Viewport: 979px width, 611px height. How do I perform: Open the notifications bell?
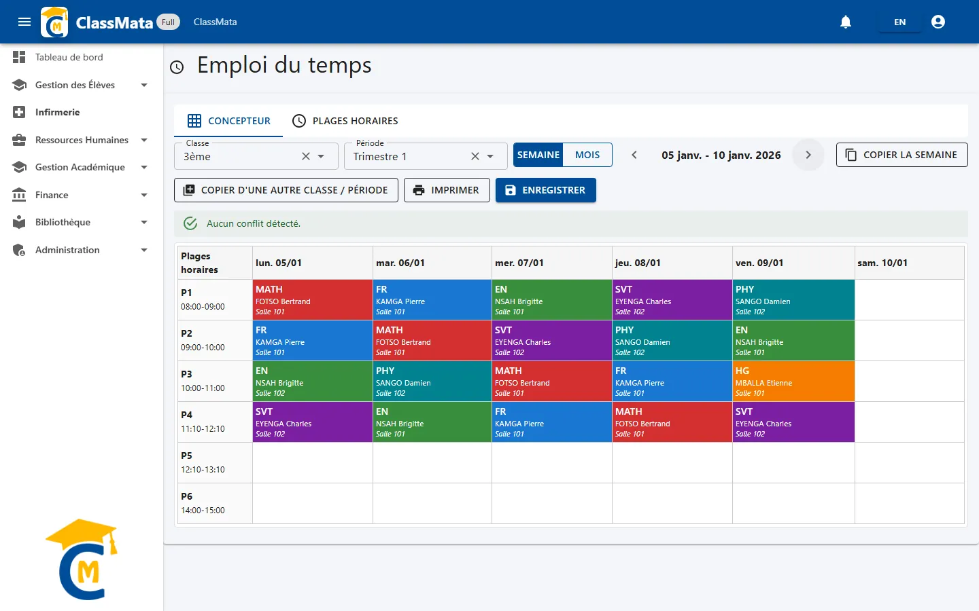point(846,22)
